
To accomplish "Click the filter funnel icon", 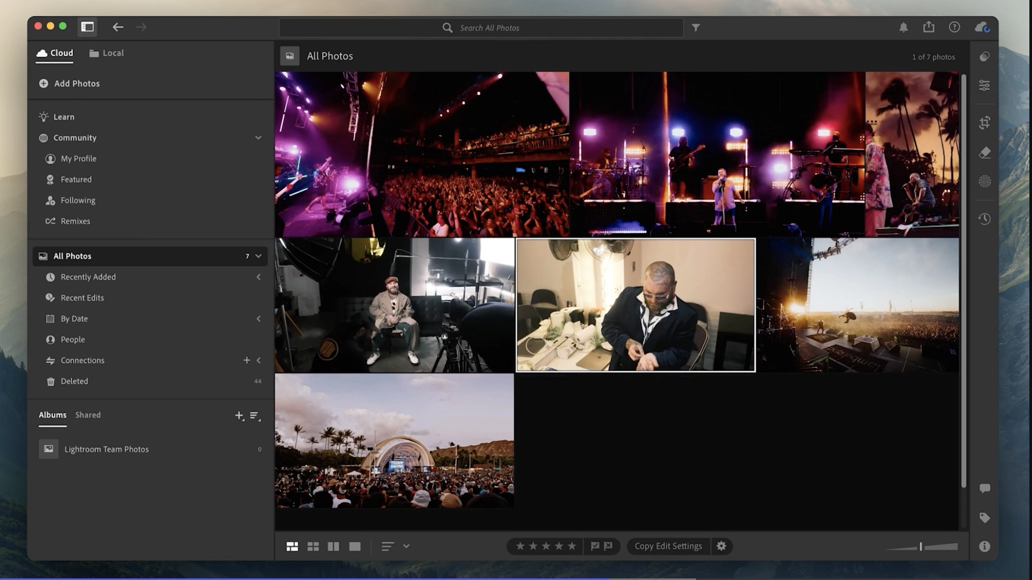I will pos(696,28).
